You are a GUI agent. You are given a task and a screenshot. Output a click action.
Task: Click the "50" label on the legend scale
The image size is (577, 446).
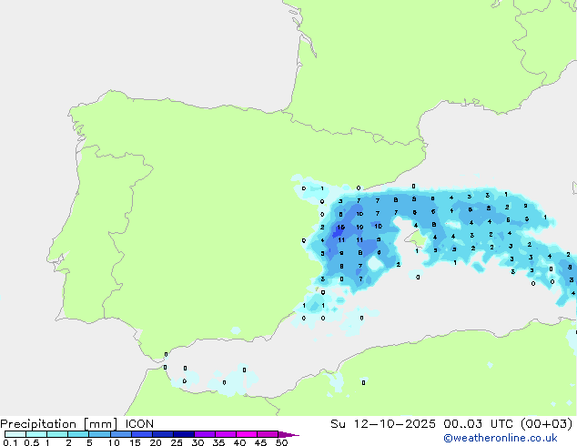[x=281, y=442]
